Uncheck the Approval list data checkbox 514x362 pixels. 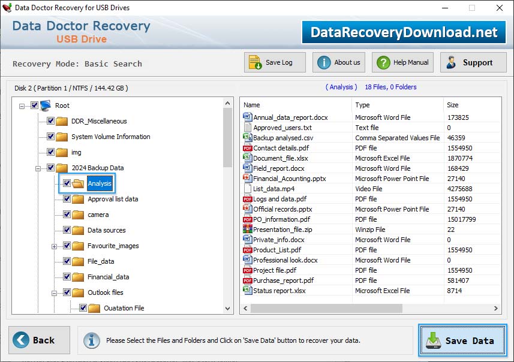click(67, 198)
